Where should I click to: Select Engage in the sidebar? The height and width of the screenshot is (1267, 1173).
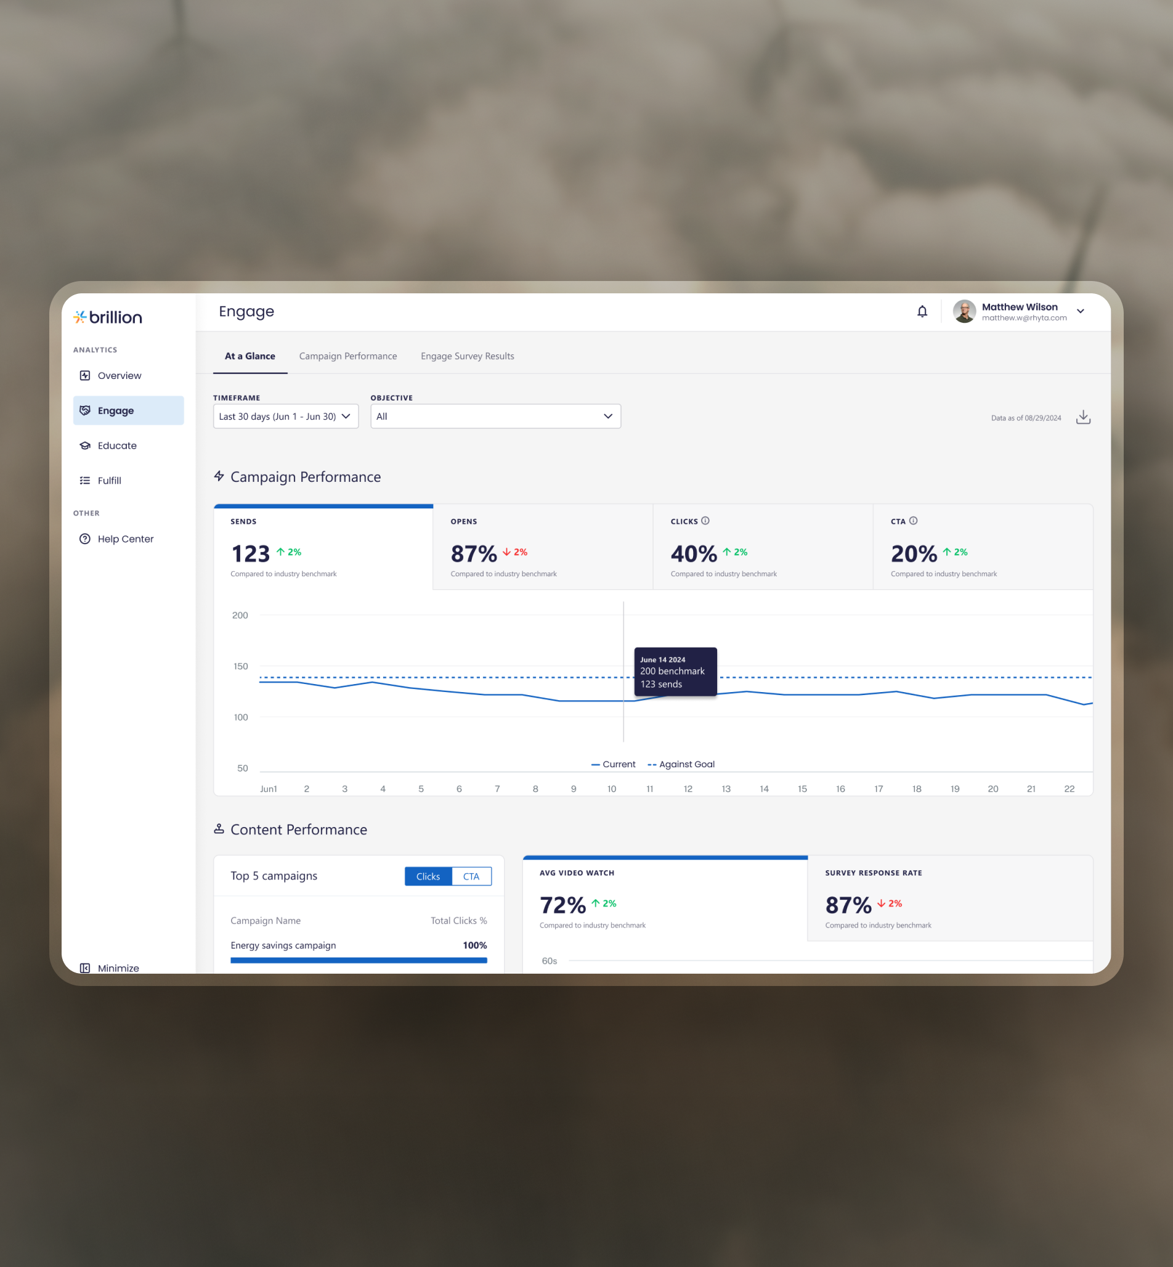pos(128,410)
